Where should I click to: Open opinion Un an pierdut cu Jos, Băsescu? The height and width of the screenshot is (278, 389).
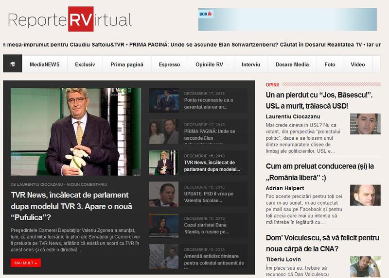click(319, 100)
